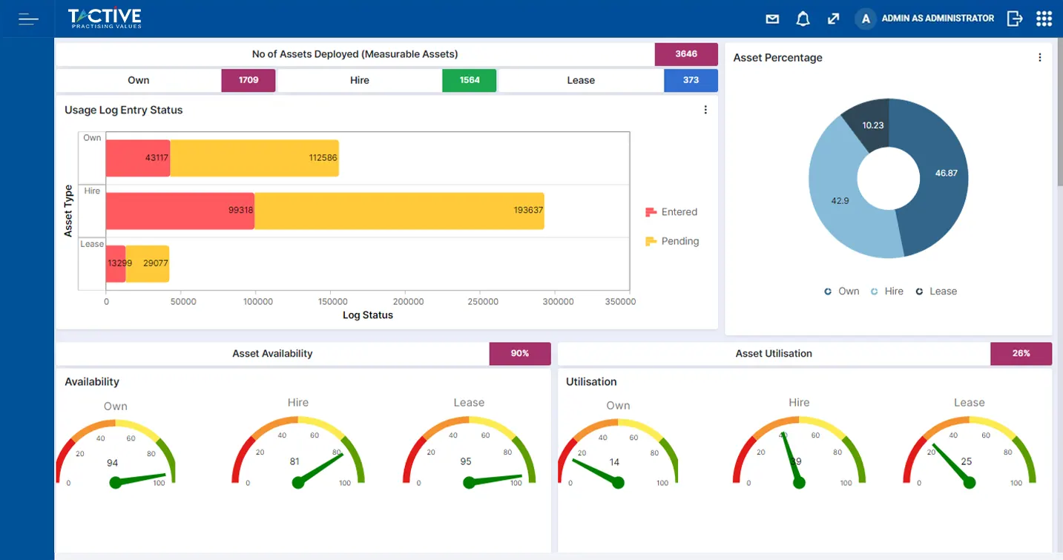Viewport: 1063px width, 560px height.
Task: Click the Hire pending bar 193637
Action: [399, 211]
